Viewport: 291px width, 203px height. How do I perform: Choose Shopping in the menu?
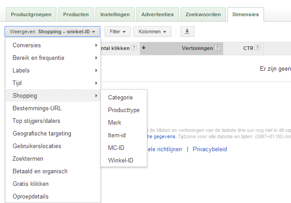(53, 96)
